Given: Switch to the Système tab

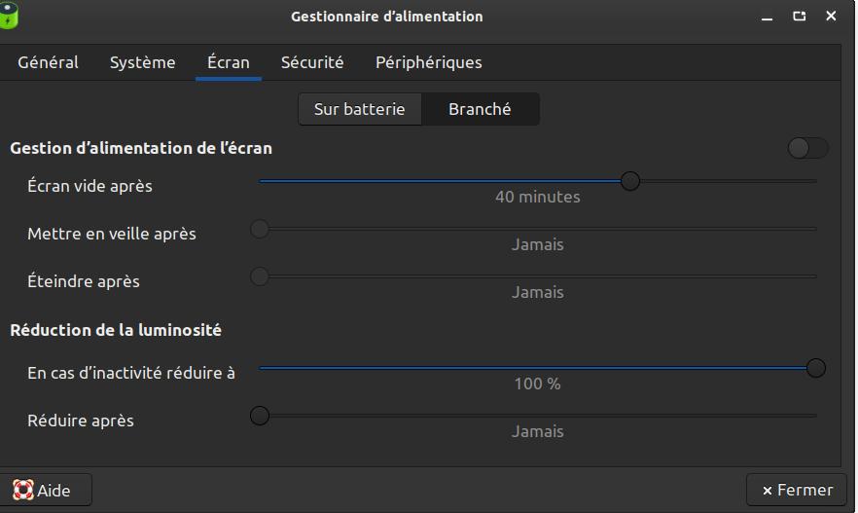Looking at the screenshot, I should [x=142, y=62].
